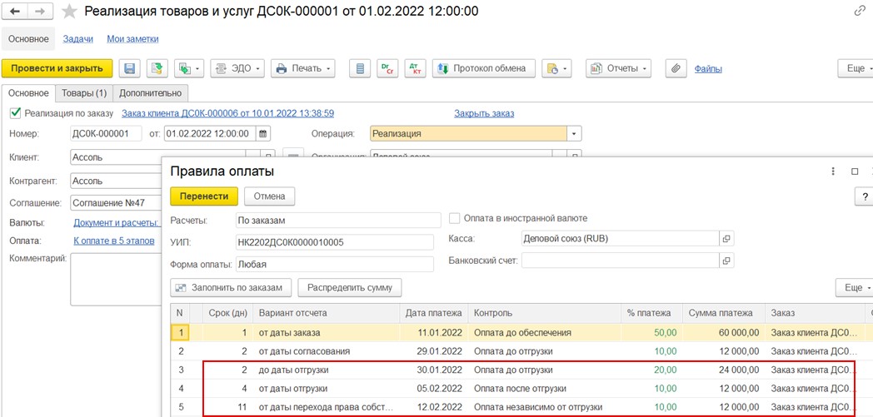The width and height of the screenshot is (873, 417).
Task: Click the УИП input field
Action: tap(335, 242)
